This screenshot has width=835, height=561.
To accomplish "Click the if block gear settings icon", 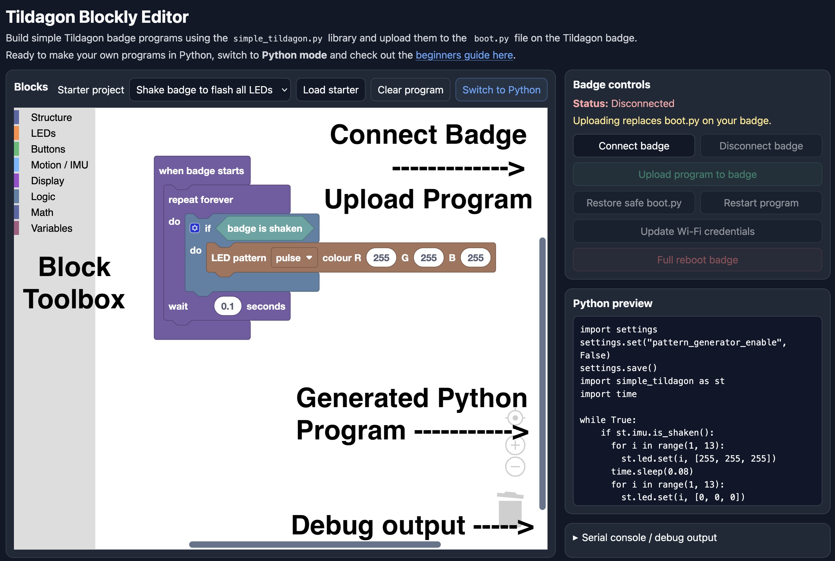I will (195, 228).
